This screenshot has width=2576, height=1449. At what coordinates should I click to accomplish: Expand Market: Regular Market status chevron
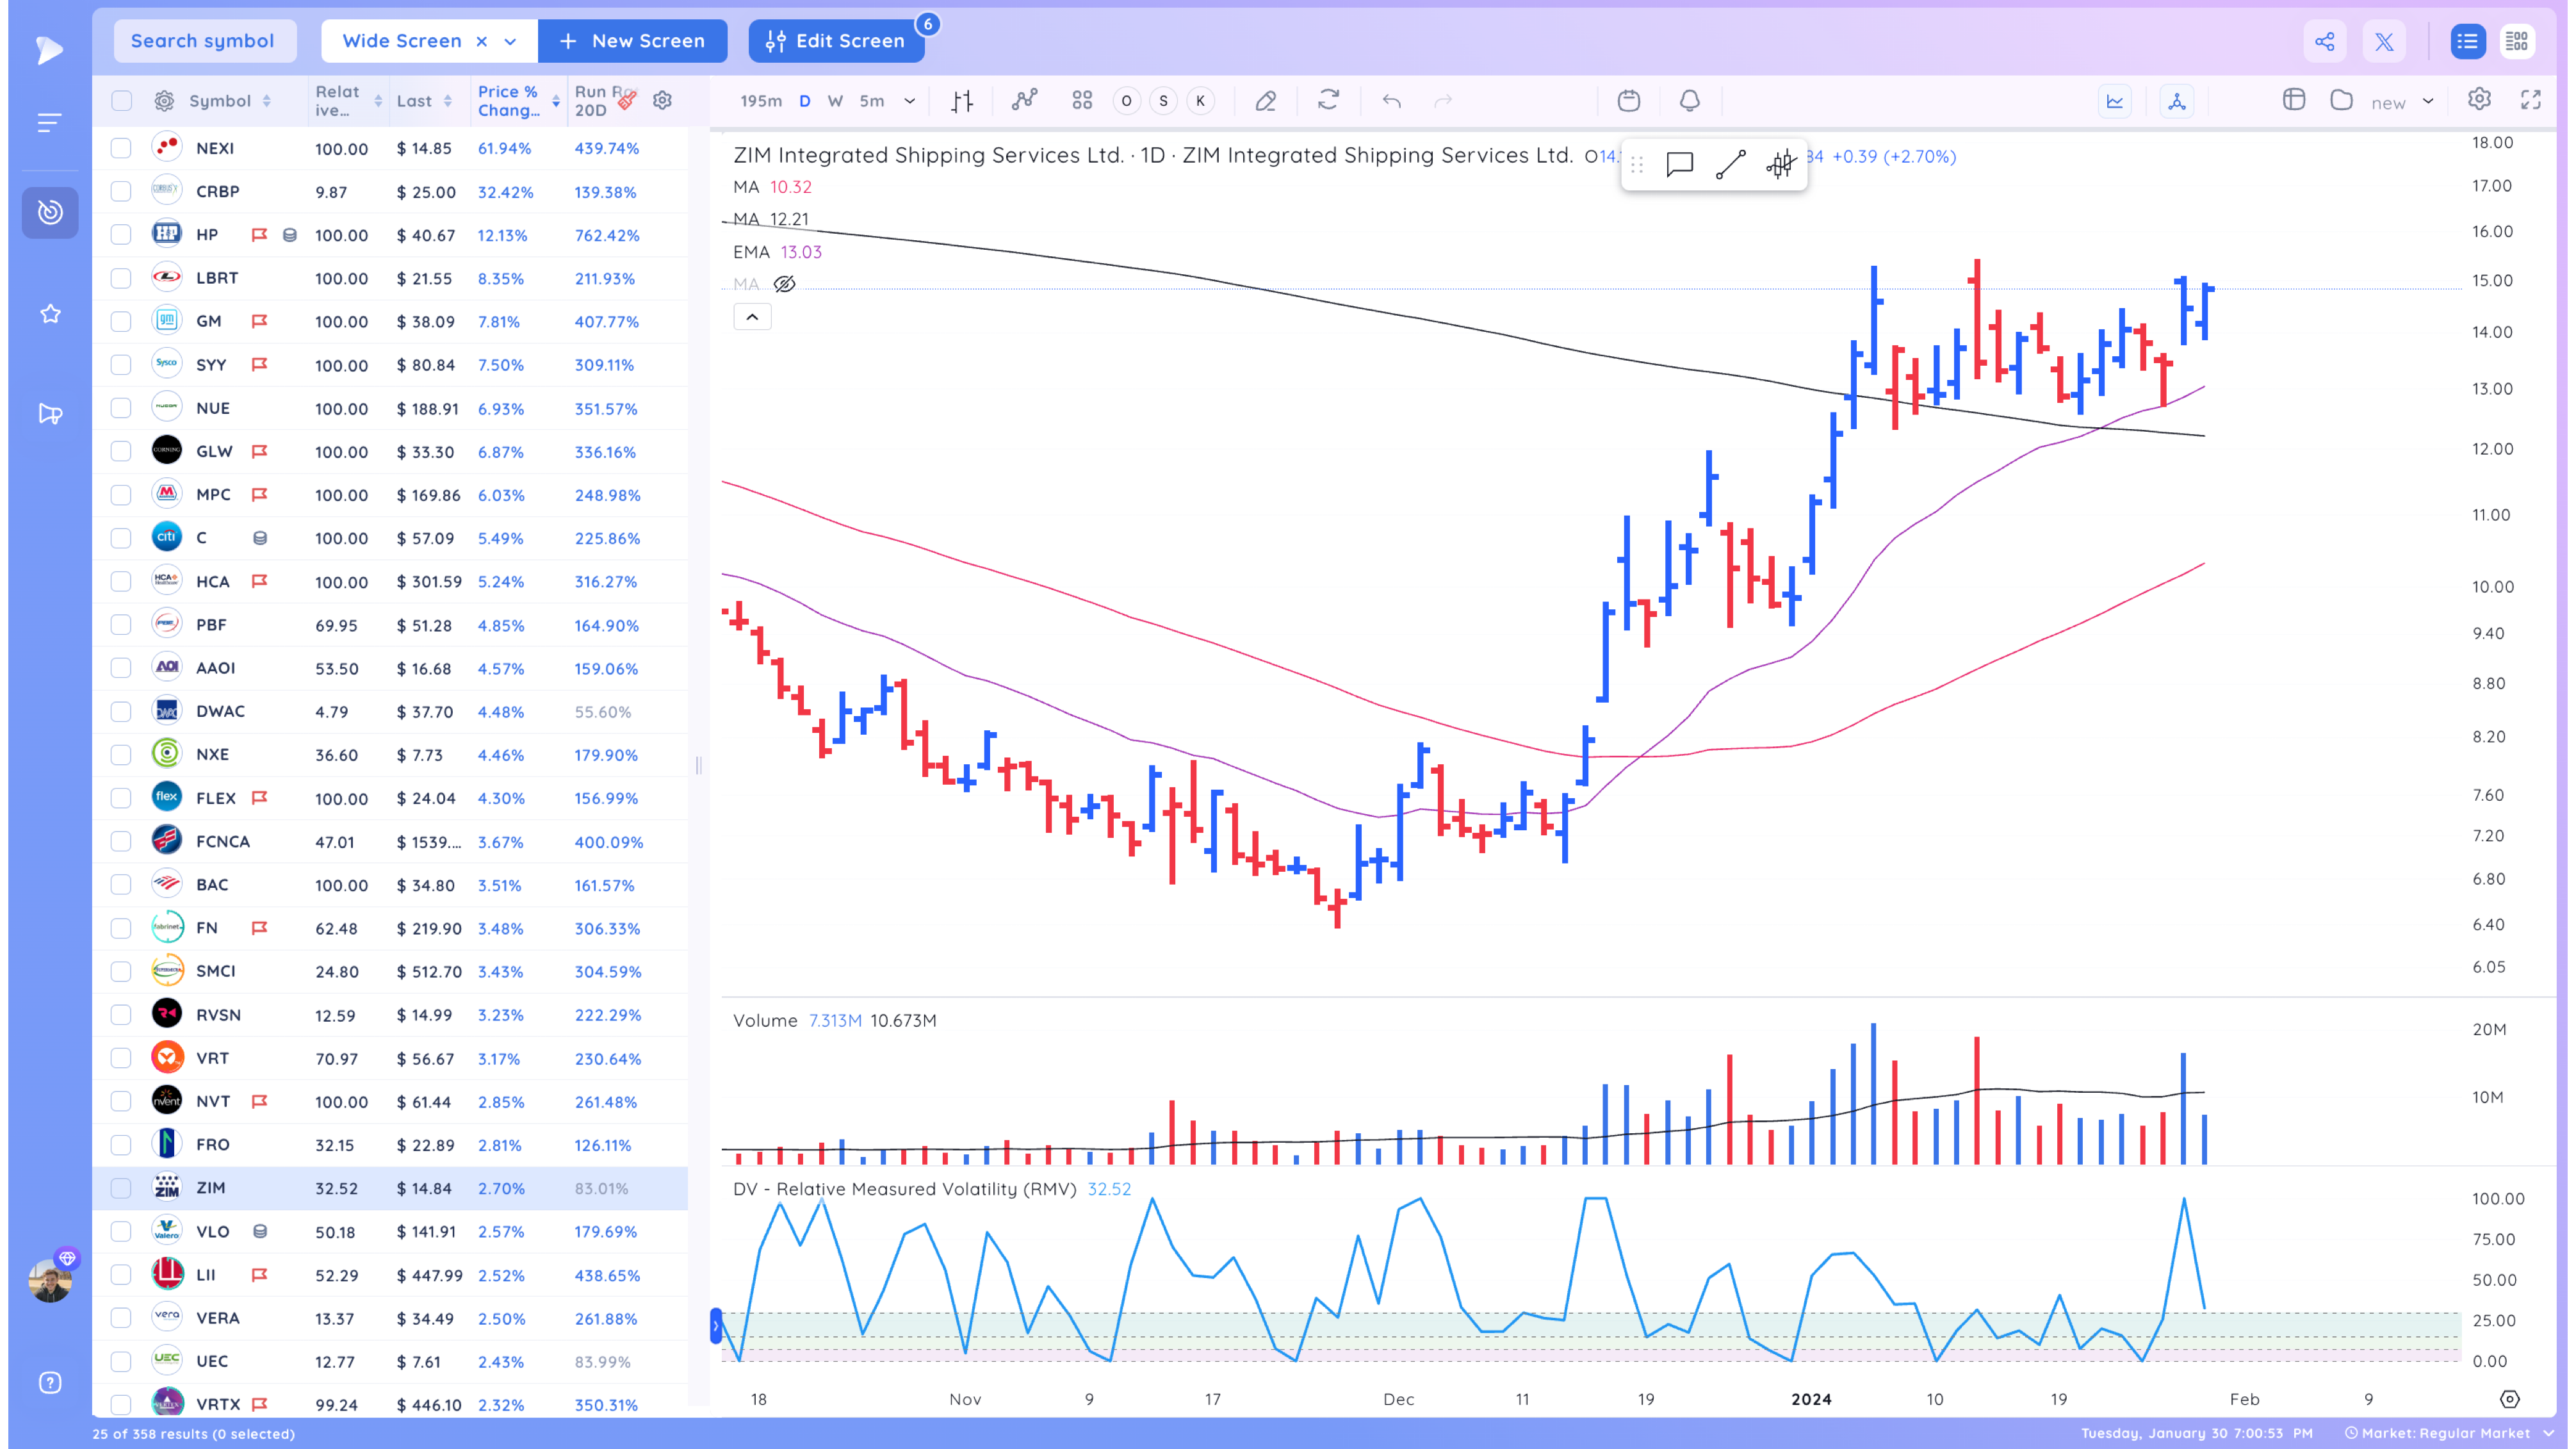(x=2547, y=1433)
